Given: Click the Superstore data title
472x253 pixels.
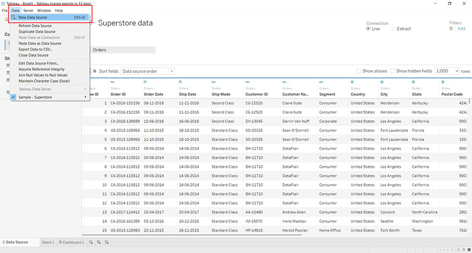Looking at the screenshot, I should pyautogui.click(x=125, y=23).
